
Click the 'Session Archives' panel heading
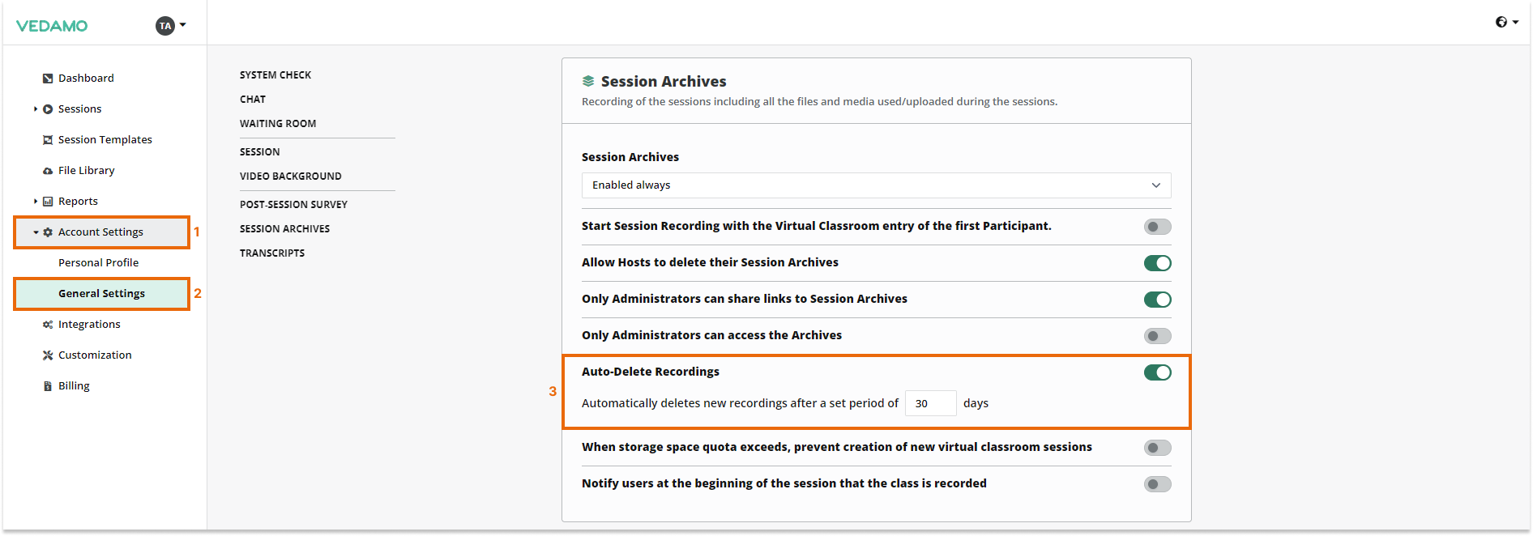664,82
